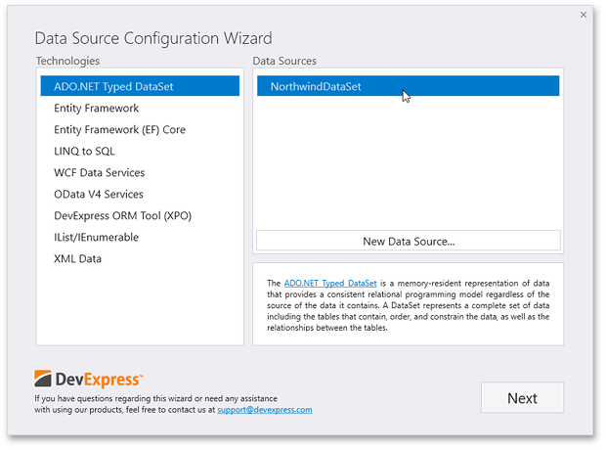This screenshot has width=606, height=450.
Task: Click empty area of Data Sources list
Action: tap(409, 162)
